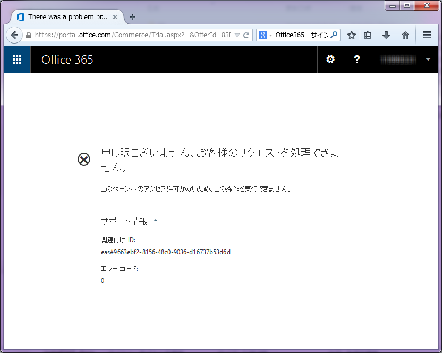Click the correlation ID eas#9663ebf2 text
This screenshot has width=442, height=353.
[166, 252]
